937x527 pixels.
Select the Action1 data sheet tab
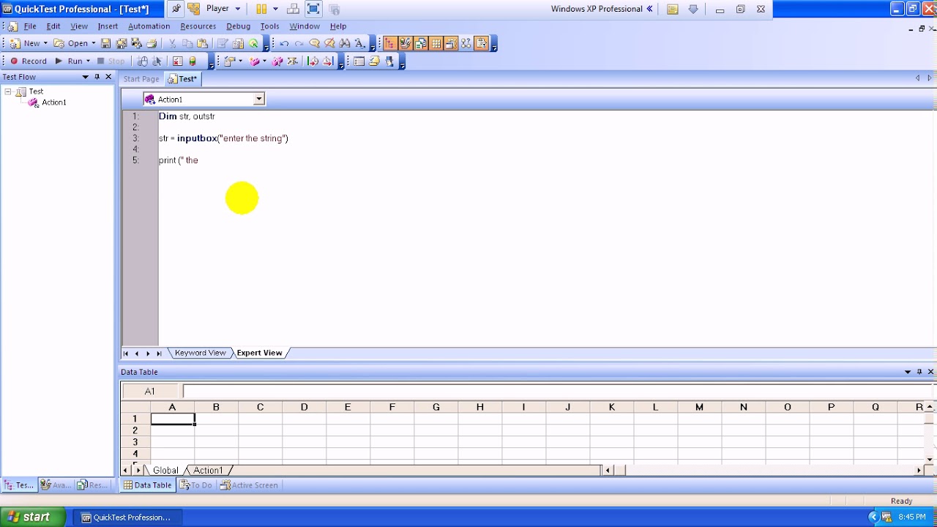click(208, 471)
